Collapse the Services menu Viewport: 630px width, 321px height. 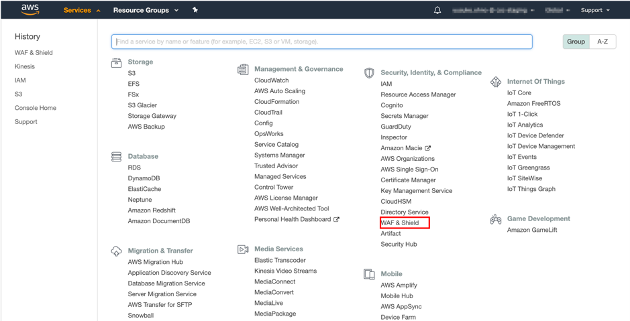[x=82, y=10]
